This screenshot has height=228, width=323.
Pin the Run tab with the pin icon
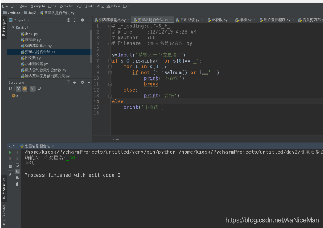tap(10, 174)
